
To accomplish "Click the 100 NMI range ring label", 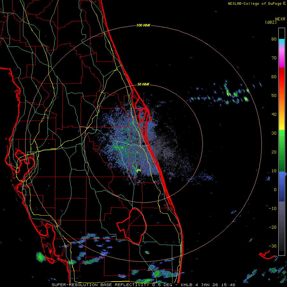I will pos(143,25).
